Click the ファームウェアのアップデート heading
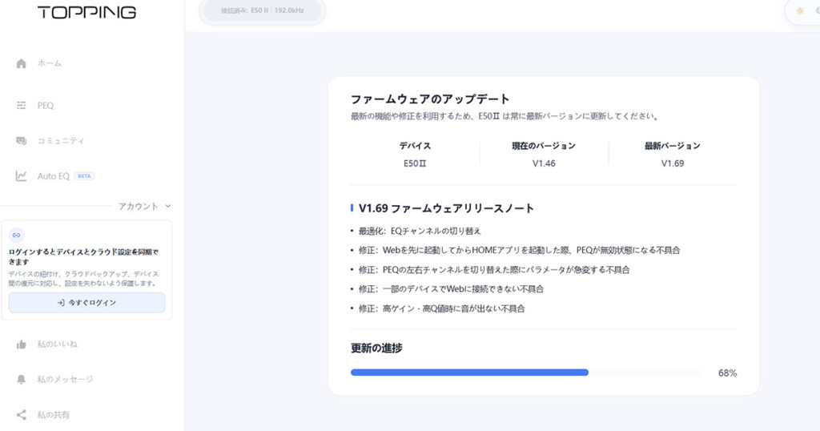Screen dimensions: 820x431 430,99
